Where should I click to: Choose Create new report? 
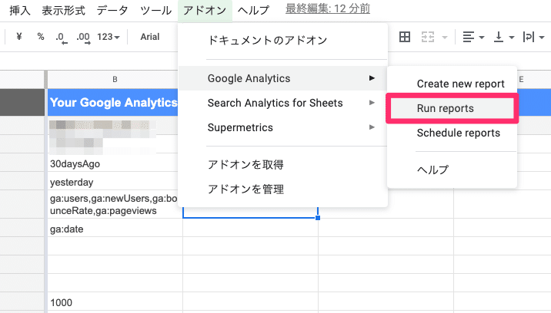click(x=460, y=84)
